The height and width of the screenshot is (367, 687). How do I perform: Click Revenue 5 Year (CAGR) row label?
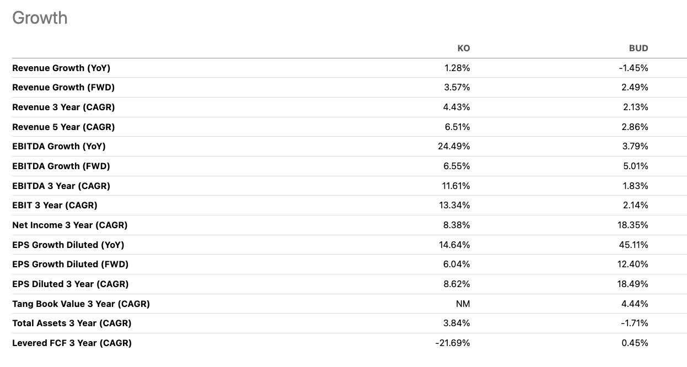point(63,127)
